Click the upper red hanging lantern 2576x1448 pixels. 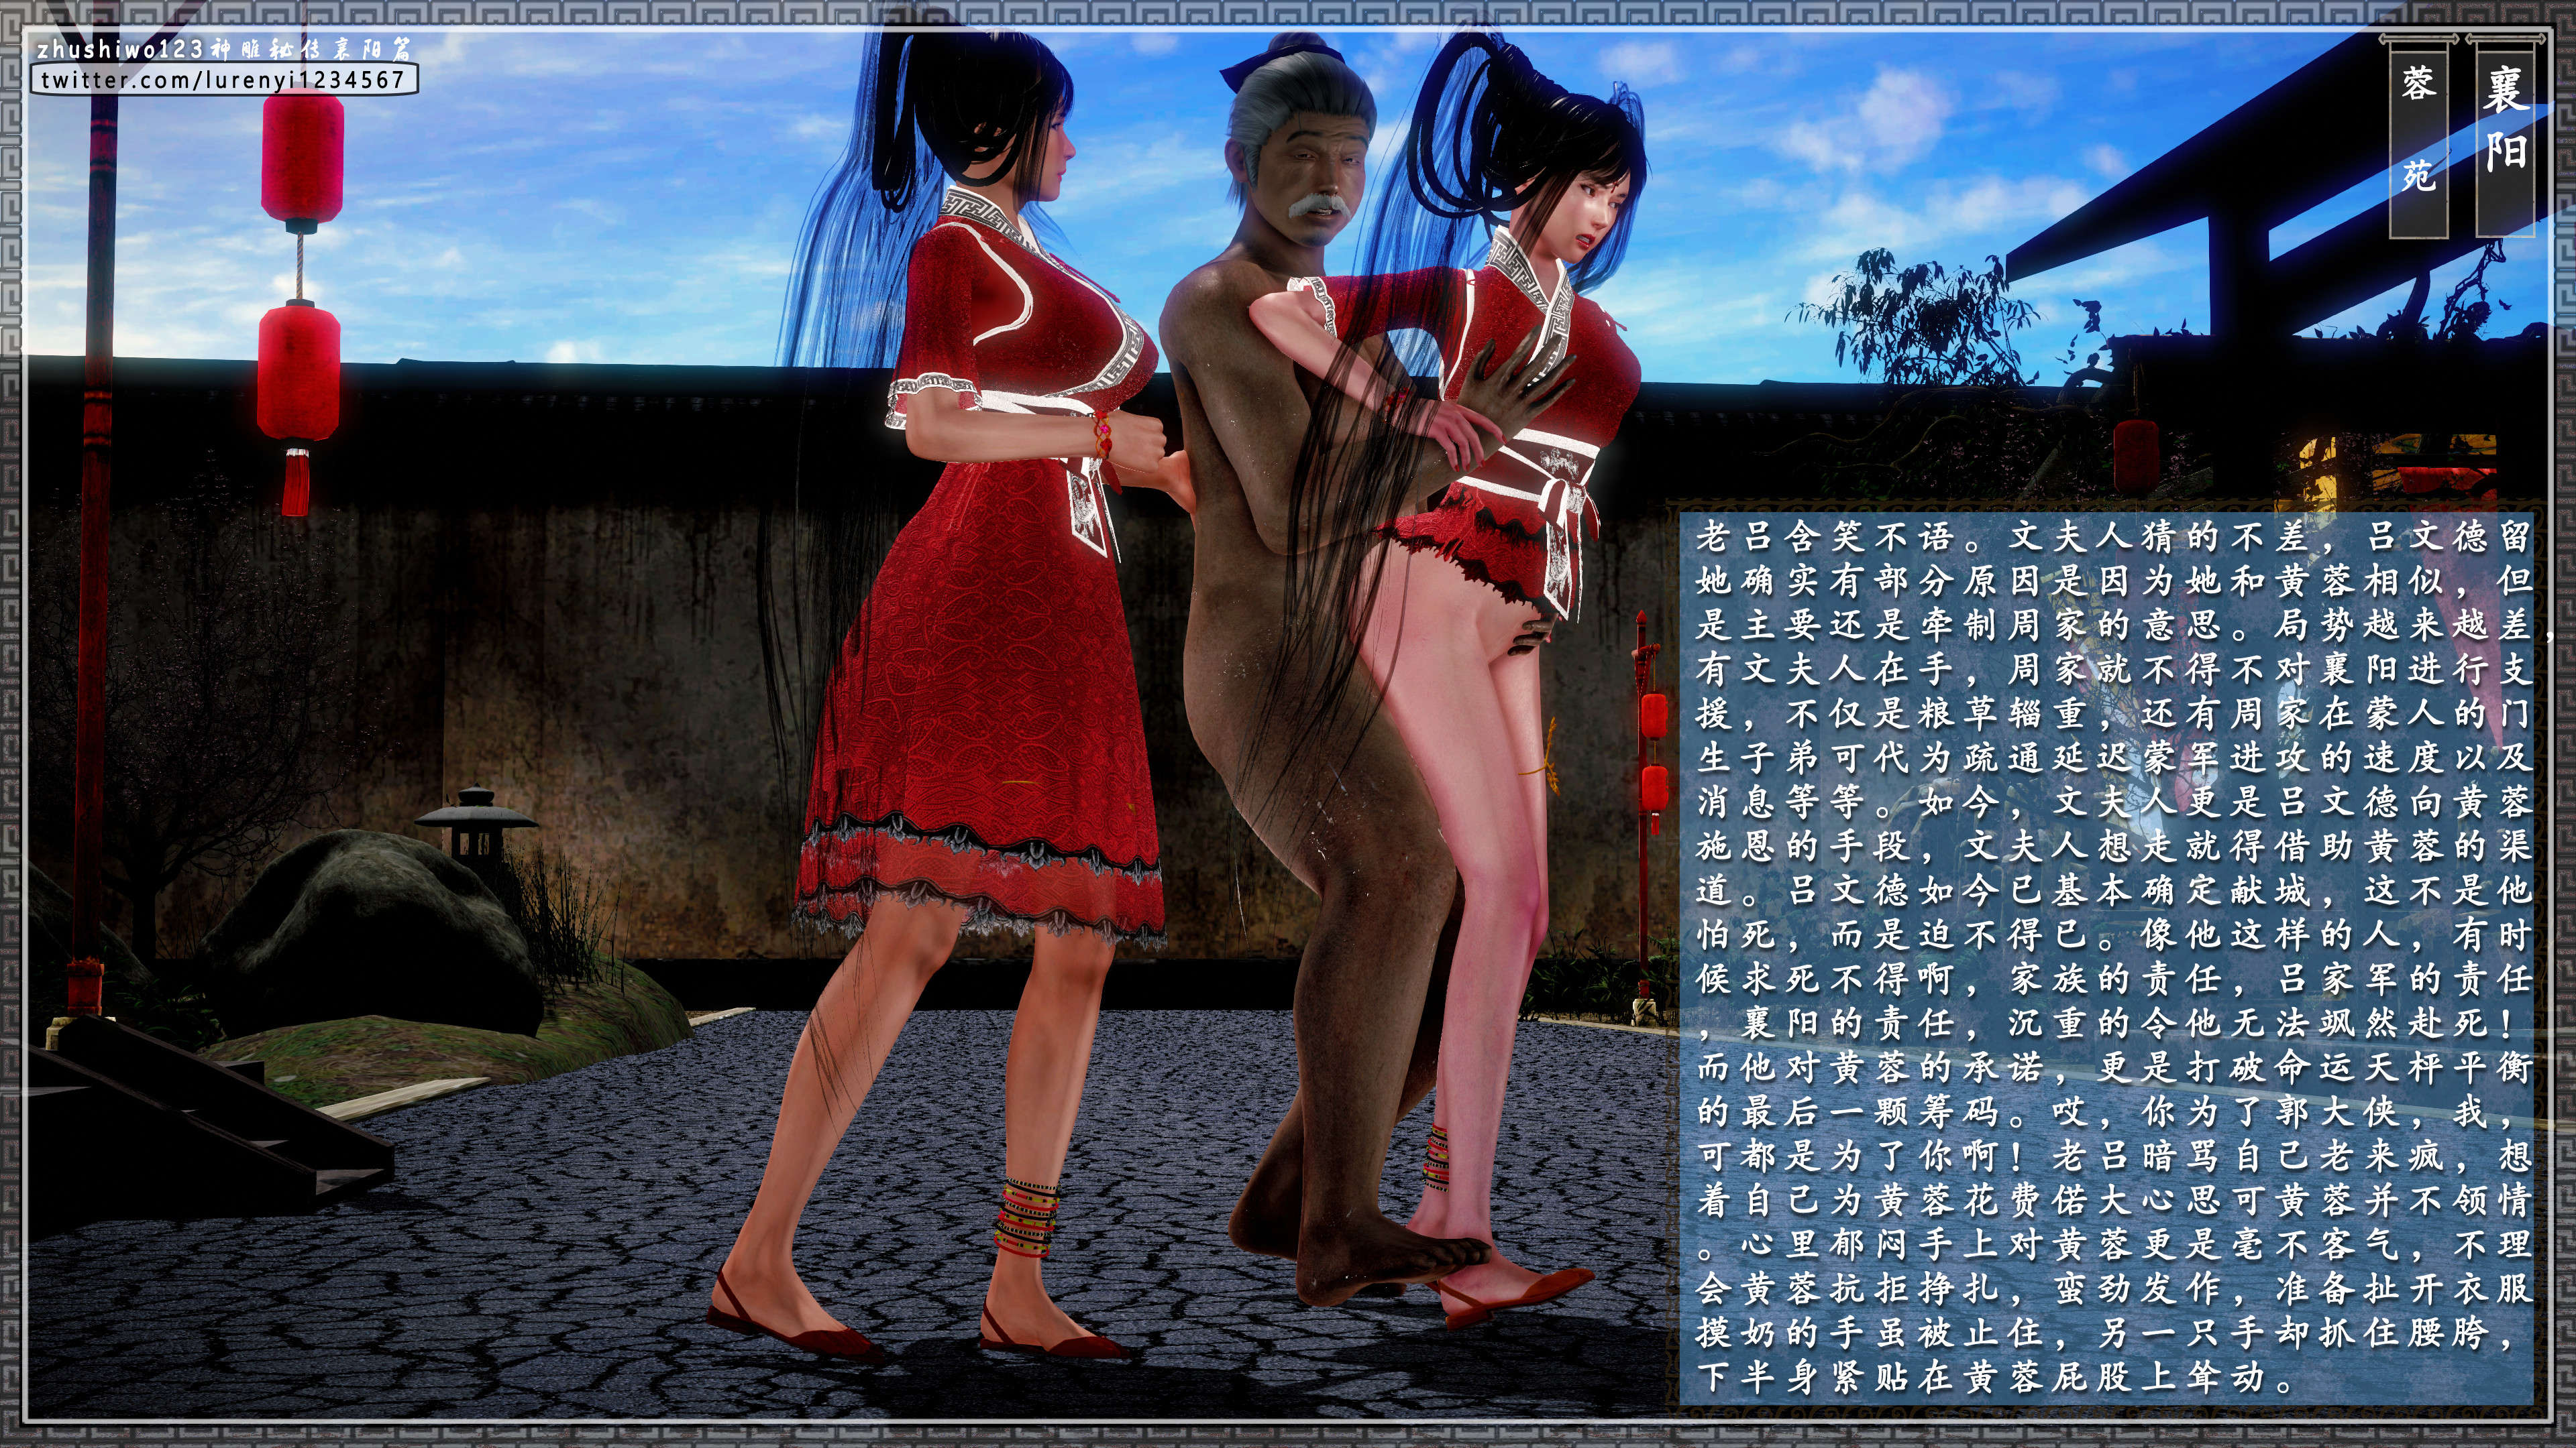click(302, 155)
